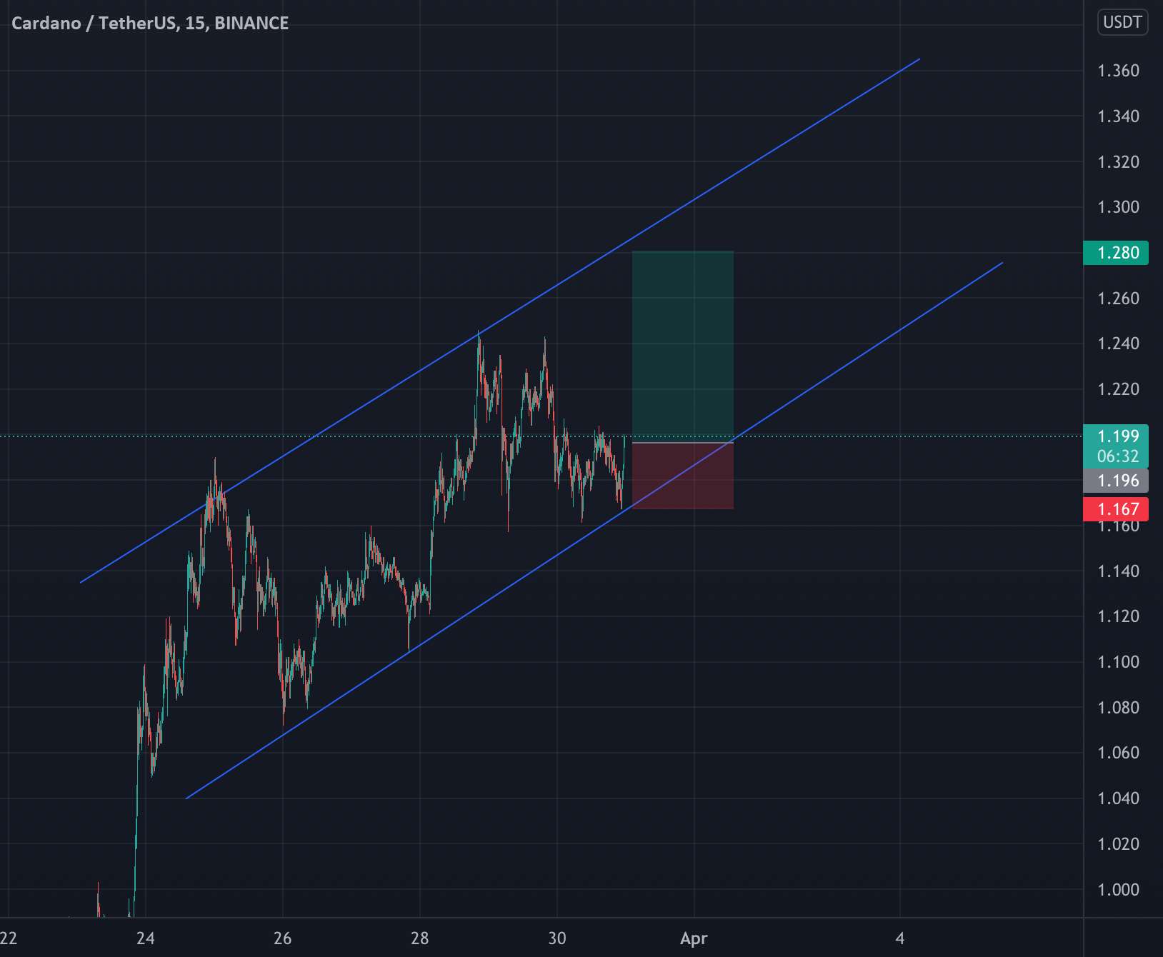Image resolution: width=1163 pixels, height=957 pixels.
Task: Click the 1.100 price axis label
Action: tap(1118, 662)
